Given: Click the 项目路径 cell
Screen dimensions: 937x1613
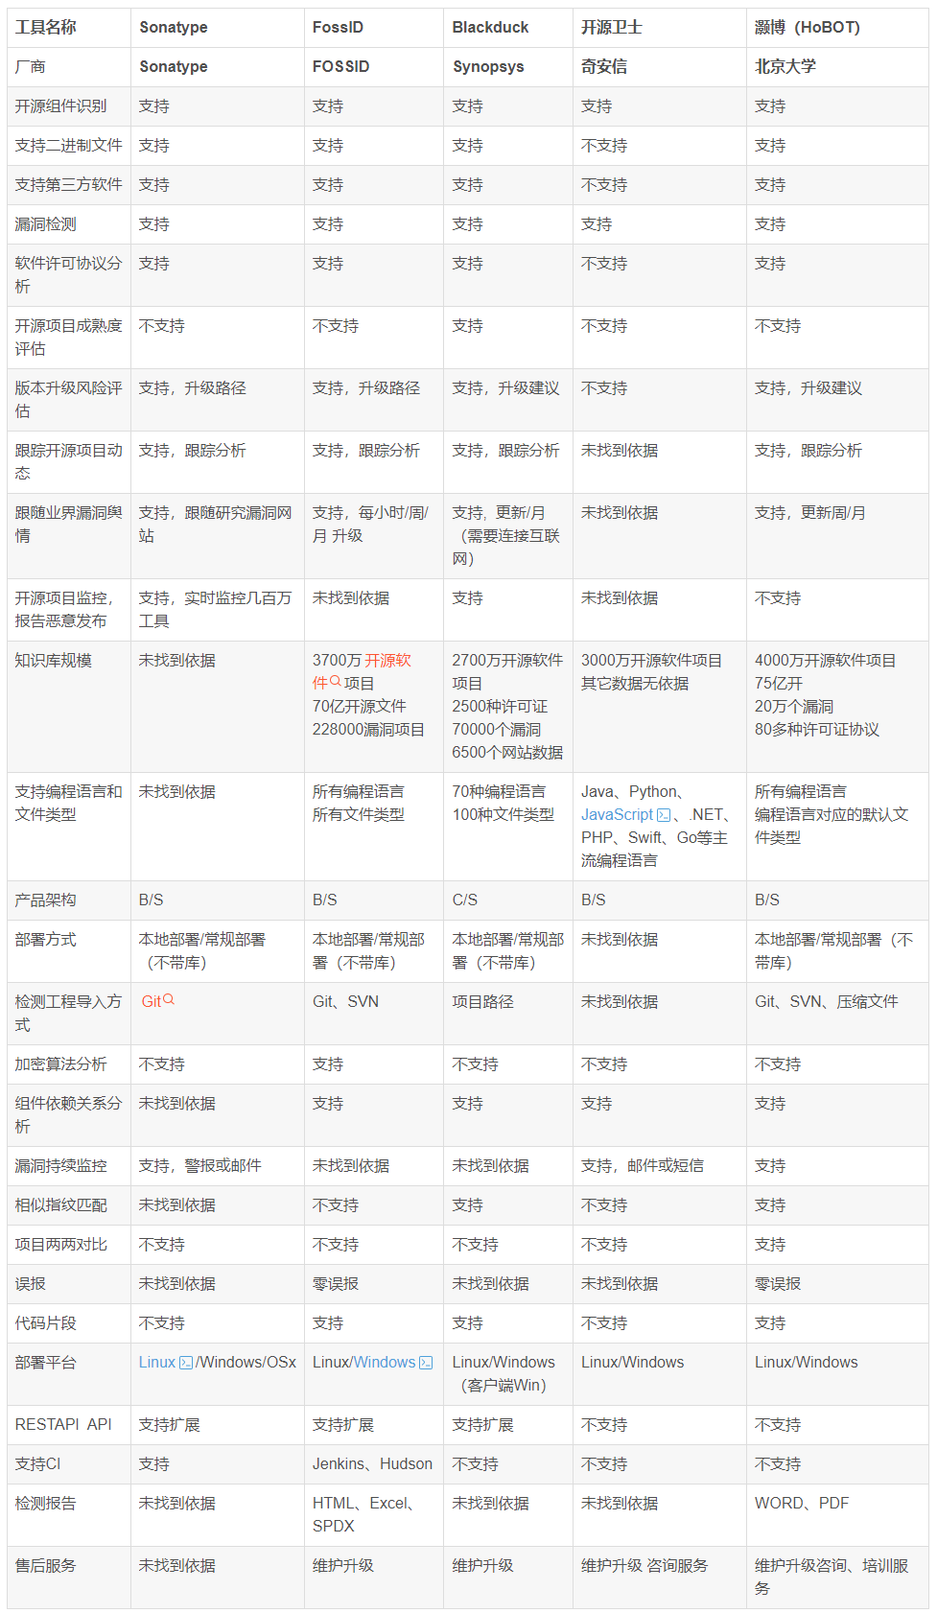Looking at the screenshot, I should pos(508,1014).
